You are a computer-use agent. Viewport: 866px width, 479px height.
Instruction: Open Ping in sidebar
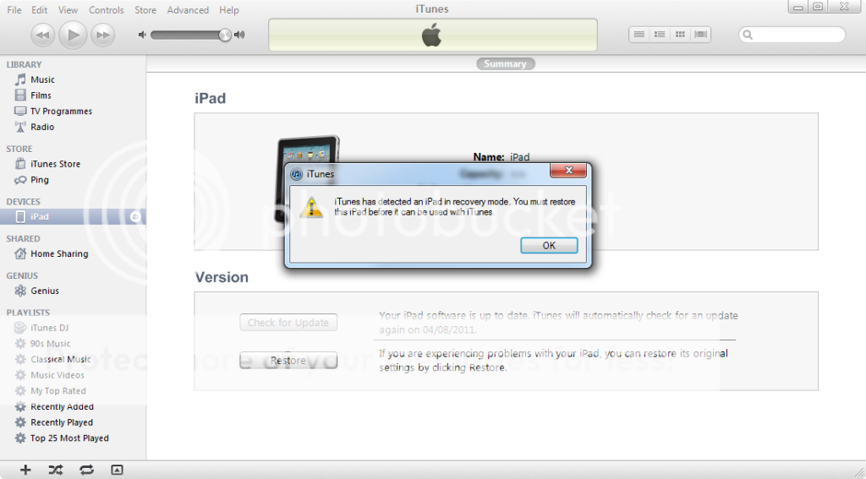click(40, 180)
